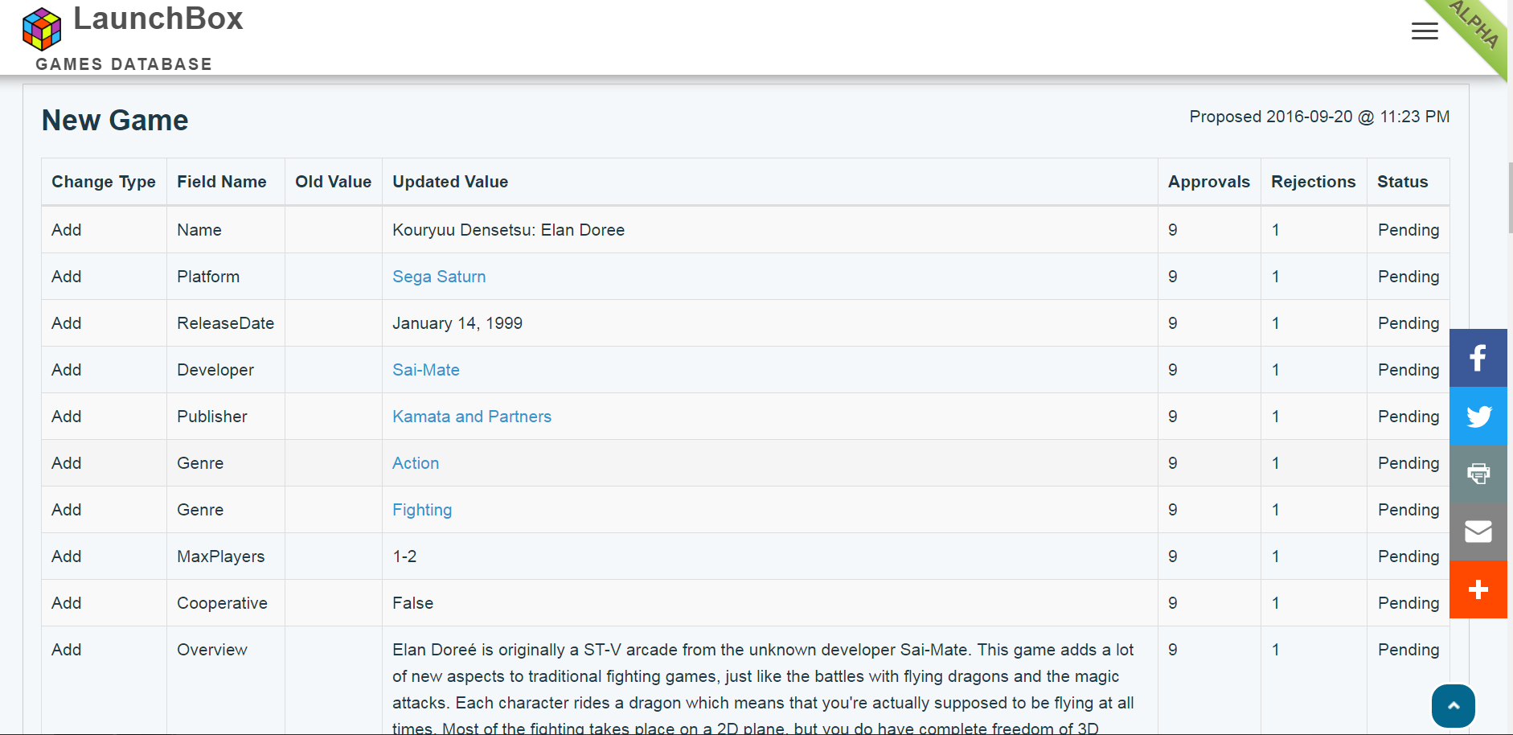Open more sharing options plus button
Image resolution: width=1513 pixels, height=735 pixels.
(x=1478, y=589)
